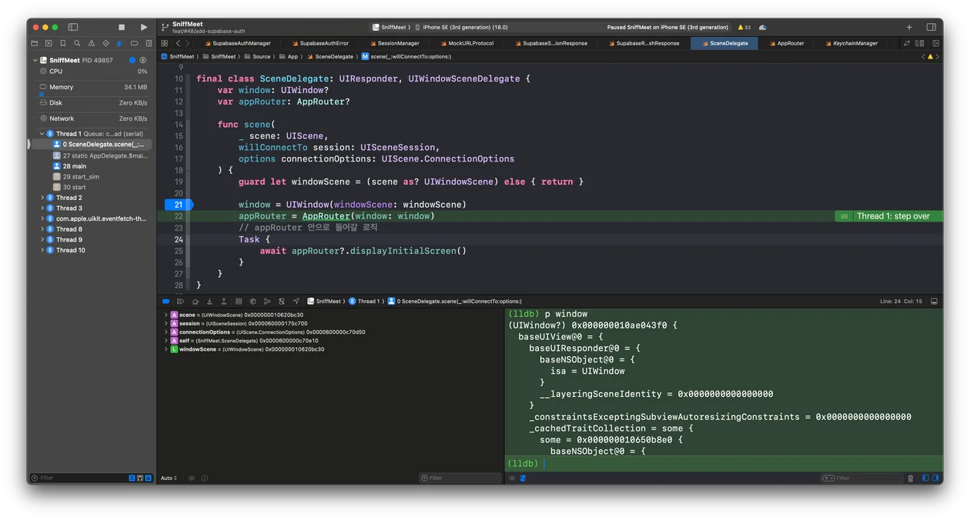
Task: Show the 32 warnings indicator
Action: click(744, 27)
